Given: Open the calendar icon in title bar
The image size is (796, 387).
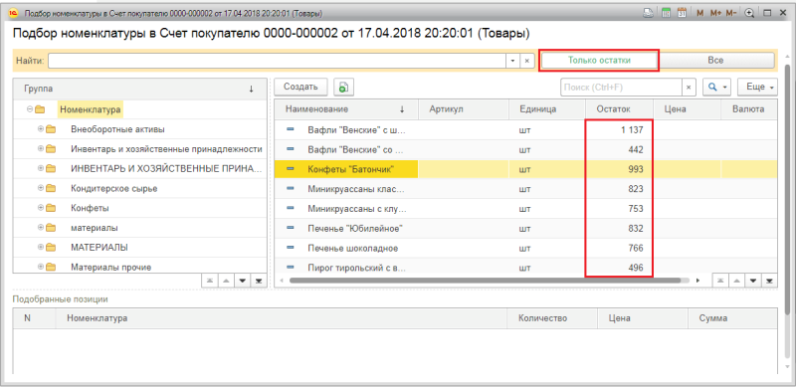Looking at the screenshot, I should point(682,13).
